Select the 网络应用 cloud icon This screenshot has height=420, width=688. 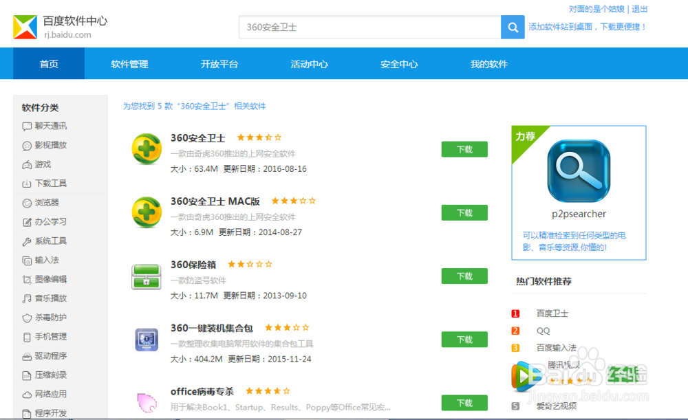[x=27, y=395]
